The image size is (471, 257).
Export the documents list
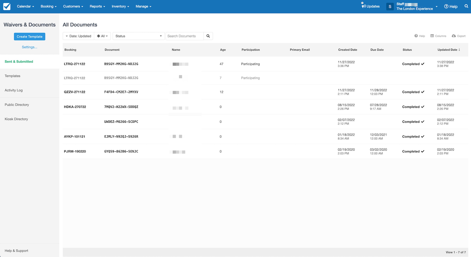tap(458, 36)
